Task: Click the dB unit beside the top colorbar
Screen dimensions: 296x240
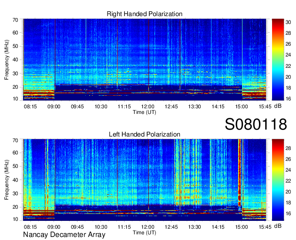Action: click(278, 106)
